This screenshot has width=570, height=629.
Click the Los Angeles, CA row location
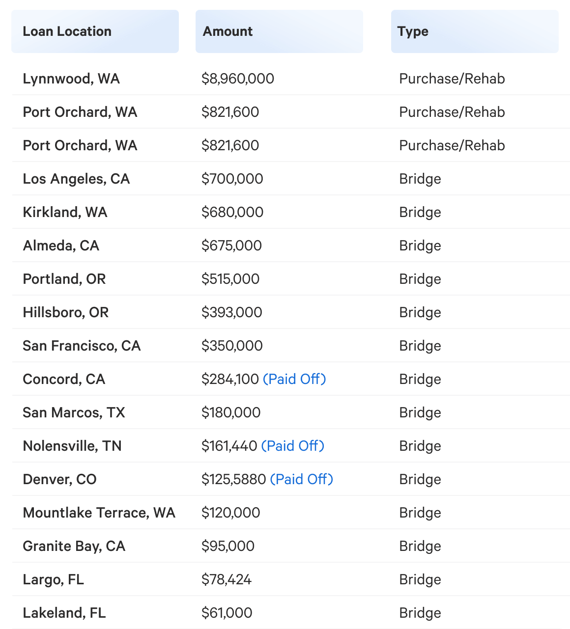click(76, 179)
